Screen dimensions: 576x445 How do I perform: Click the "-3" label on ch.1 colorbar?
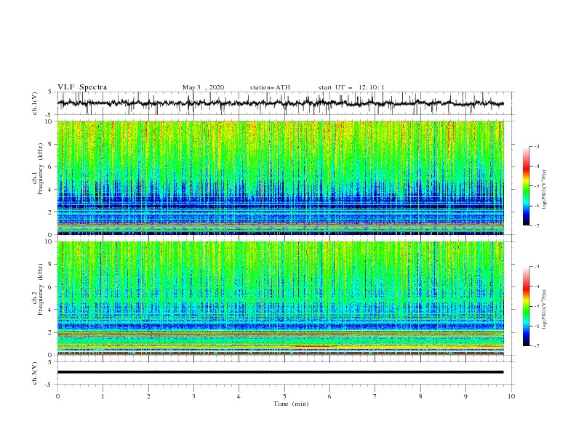click(x=536, y=146)
